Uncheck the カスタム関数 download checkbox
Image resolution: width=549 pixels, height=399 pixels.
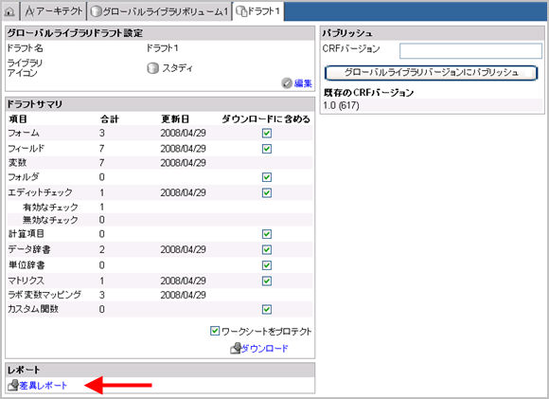point(267,309)
